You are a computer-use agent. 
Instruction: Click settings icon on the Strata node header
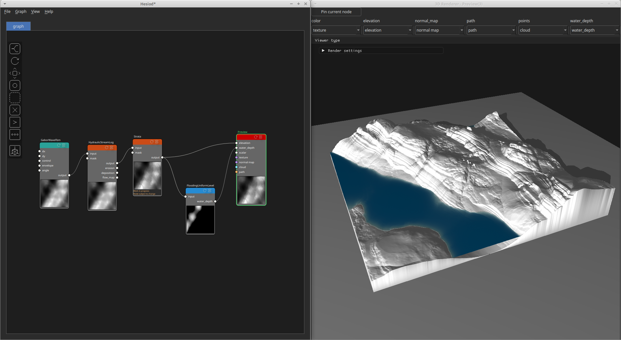click(157, 142)
